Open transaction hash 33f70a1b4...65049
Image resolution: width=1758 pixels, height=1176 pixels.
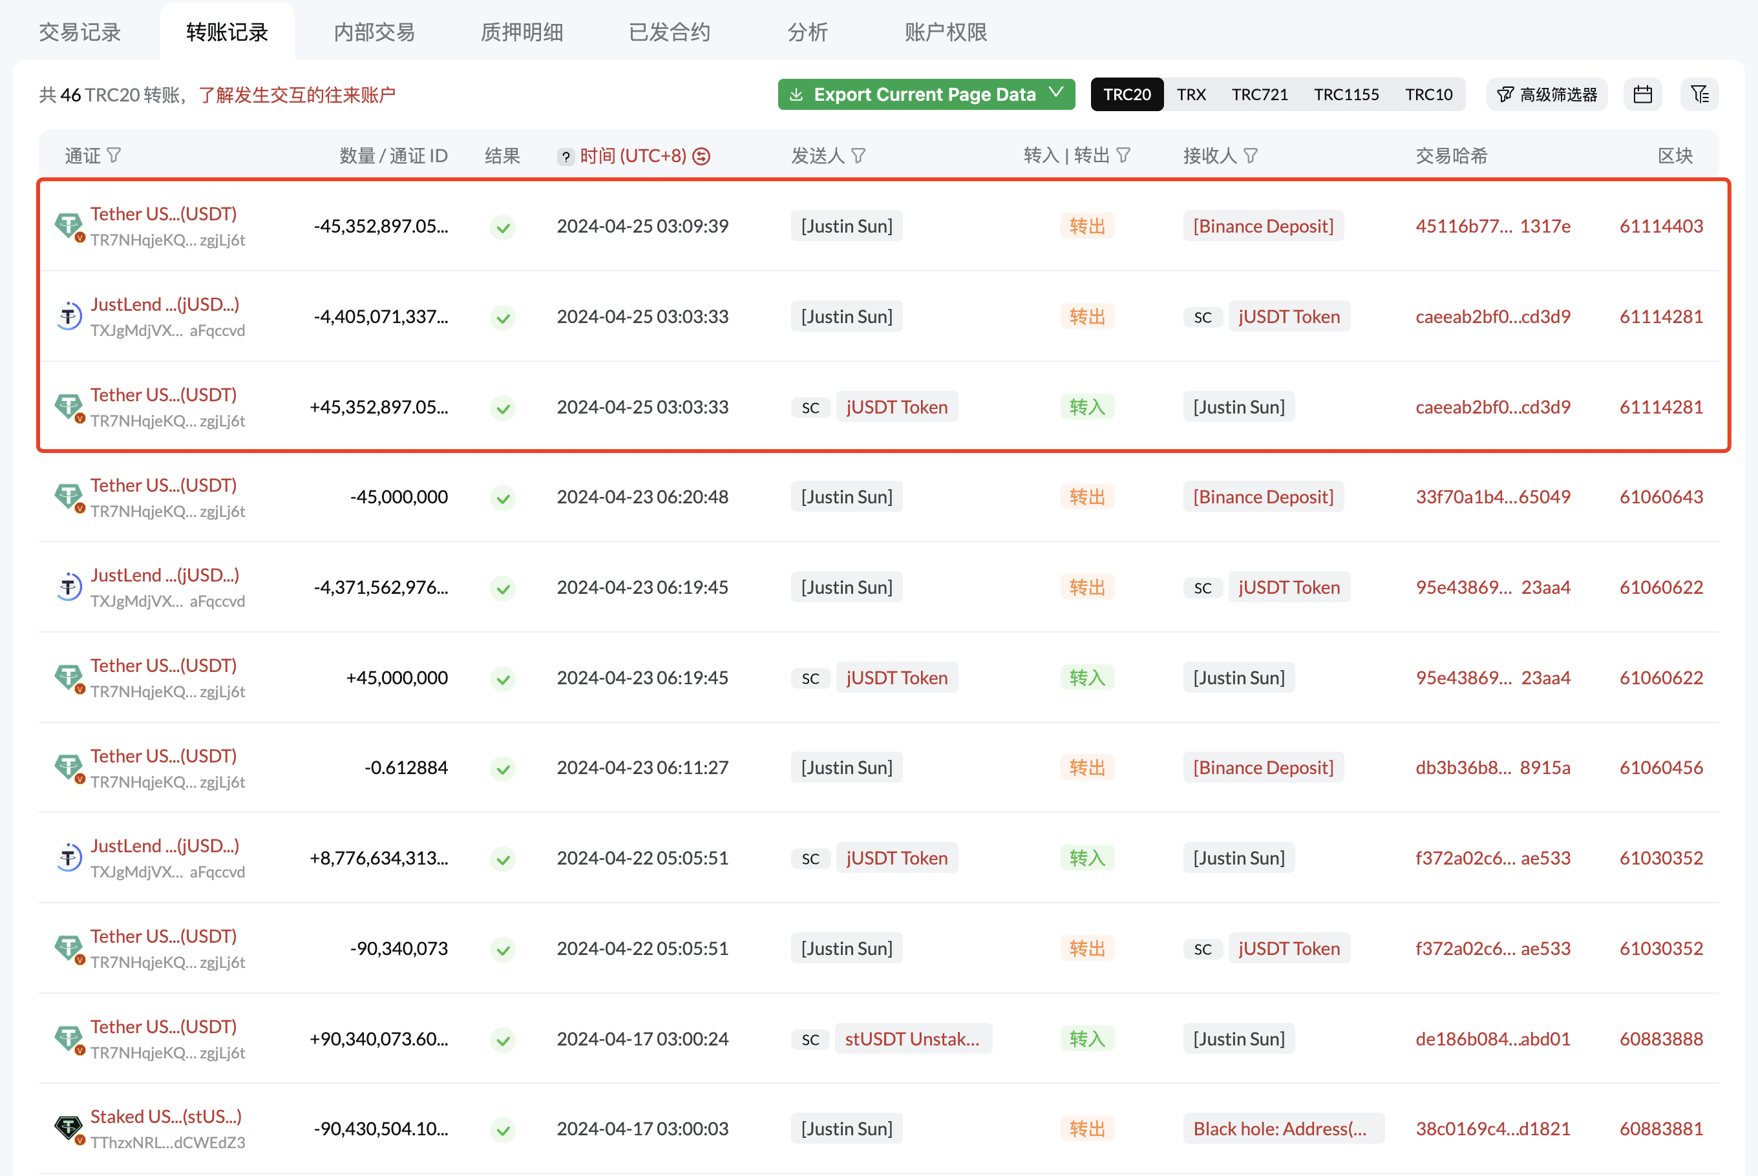click(x=1492, y=496)
